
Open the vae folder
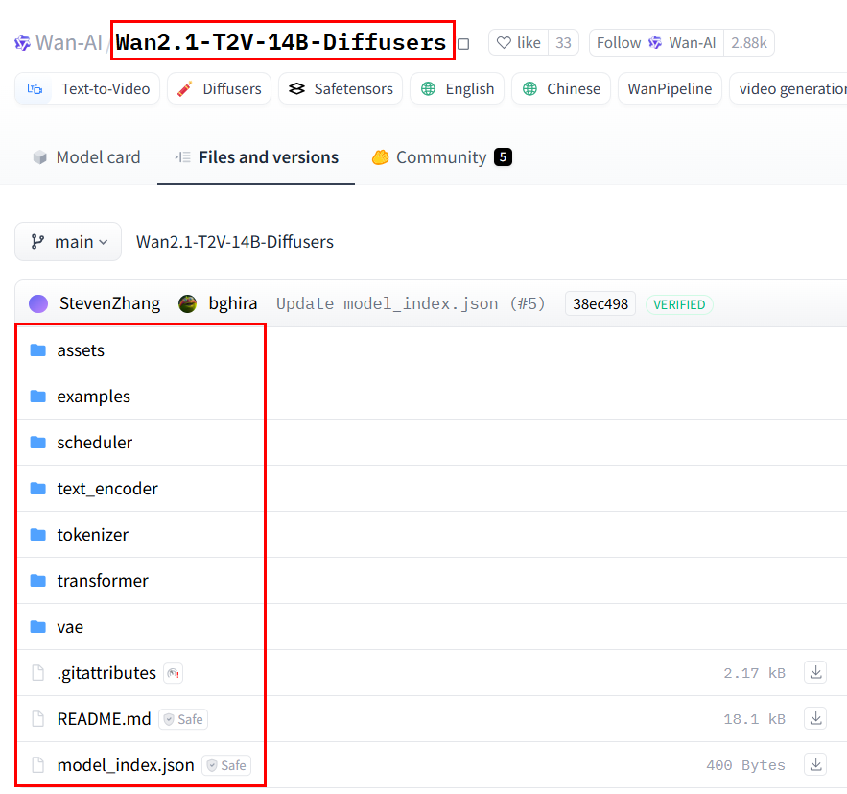[70, 627]
